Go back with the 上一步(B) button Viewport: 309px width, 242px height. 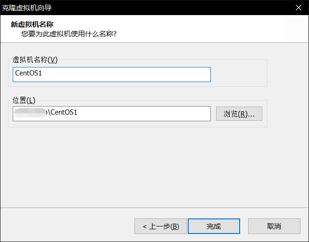click(160, 226)
